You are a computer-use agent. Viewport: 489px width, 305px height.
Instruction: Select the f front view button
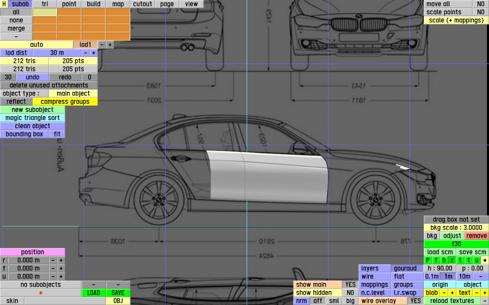click(x=436, y=260)
